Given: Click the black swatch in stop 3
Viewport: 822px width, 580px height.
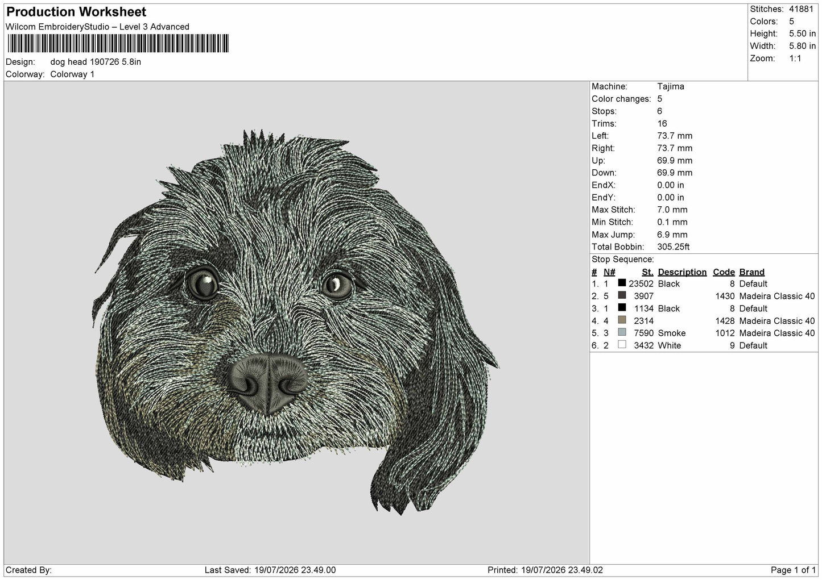Looking at the screenshot, I should [x=622, y=308].
